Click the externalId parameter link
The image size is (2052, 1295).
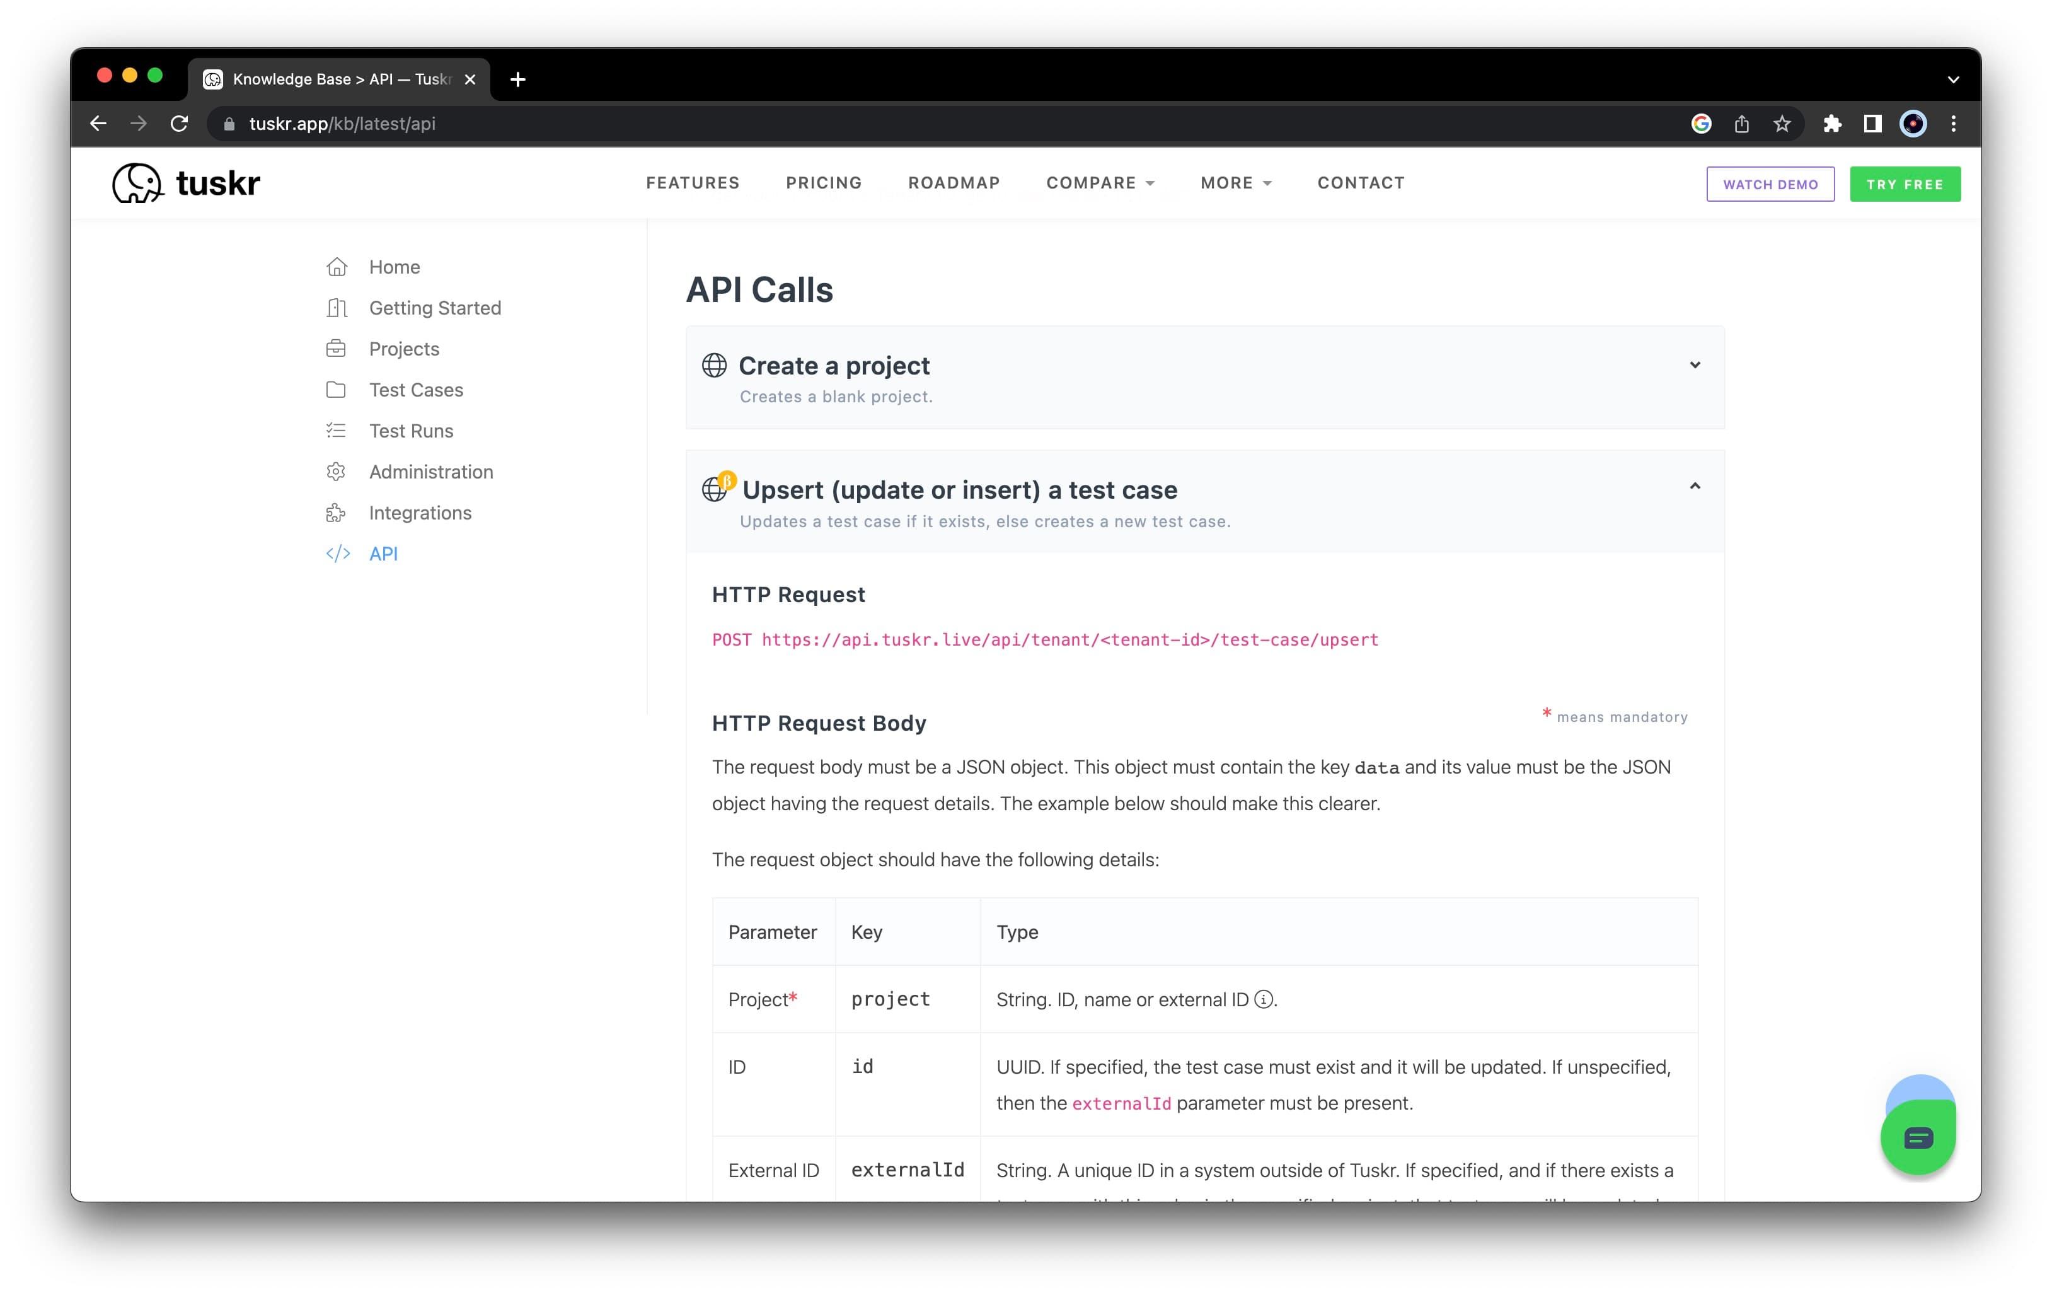1119,1104
